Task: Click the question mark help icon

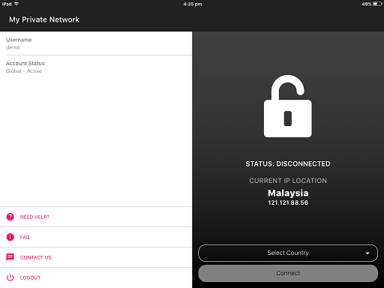Action: (x=10, y=217)
